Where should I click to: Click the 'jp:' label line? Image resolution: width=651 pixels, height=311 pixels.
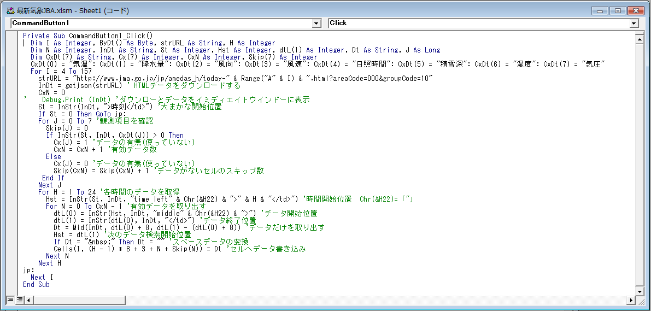pos(28,270)
